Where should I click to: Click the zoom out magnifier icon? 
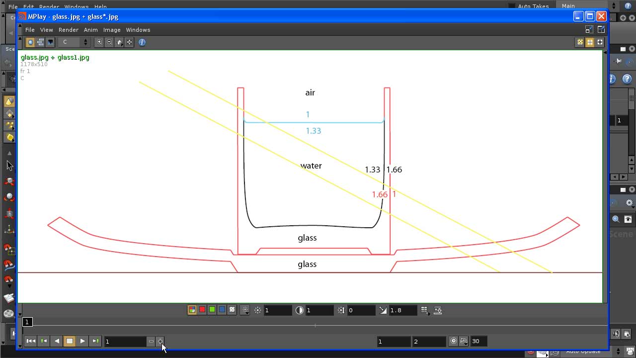pyautogui.click(x=109, y=42)
